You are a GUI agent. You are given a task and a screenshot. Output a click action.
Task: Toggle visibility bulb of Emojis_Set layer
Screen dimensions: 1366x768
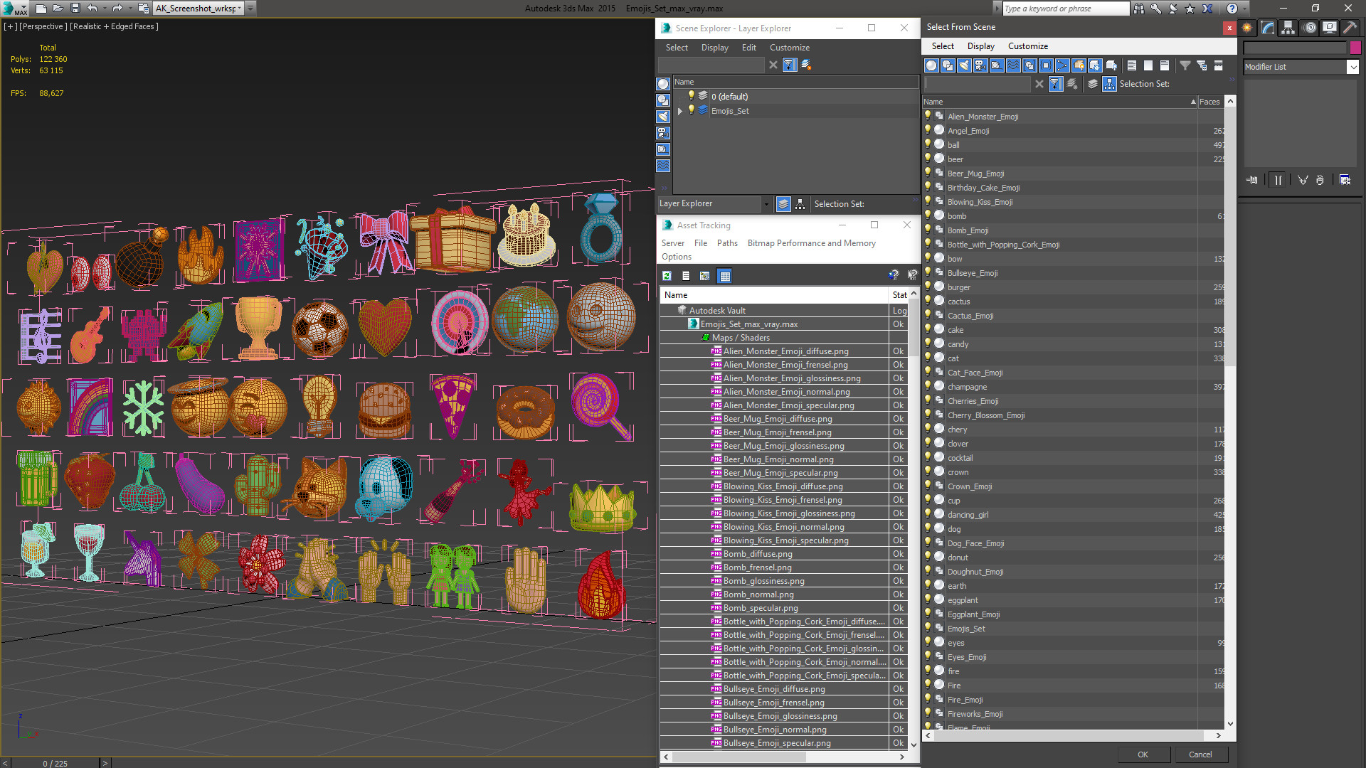click(691, 110)
